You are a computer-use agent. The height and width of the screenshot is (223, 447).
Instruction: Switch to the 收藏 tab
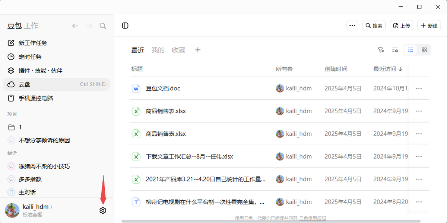178,50
